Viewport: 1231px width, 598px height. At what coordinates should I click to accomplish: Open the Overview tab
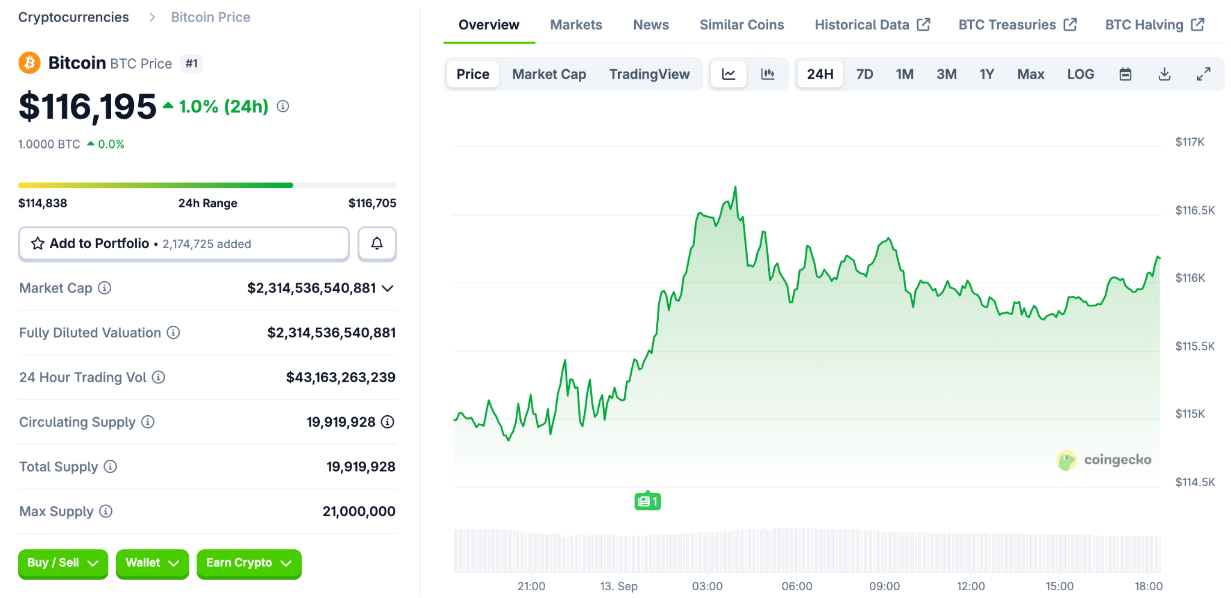489,25
